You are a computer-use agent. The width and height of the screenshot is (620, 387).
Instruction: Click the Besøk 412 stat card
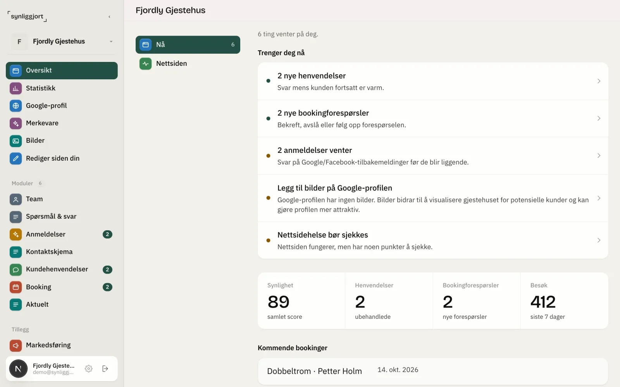[564, 301]
